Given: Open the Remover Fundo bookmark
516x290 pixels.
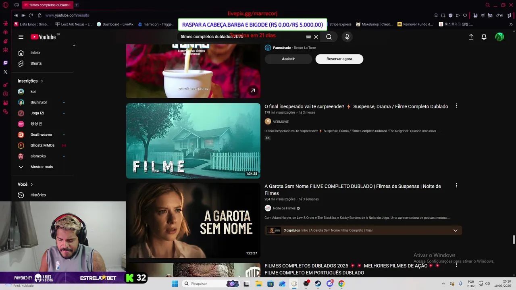Looking at the screenshot, I should pos(415,24).
